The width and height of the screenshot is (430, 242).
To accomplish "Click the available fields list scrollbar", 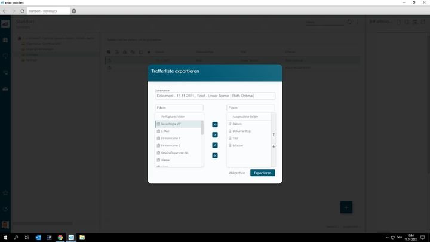I will click(x=202, y=128).
